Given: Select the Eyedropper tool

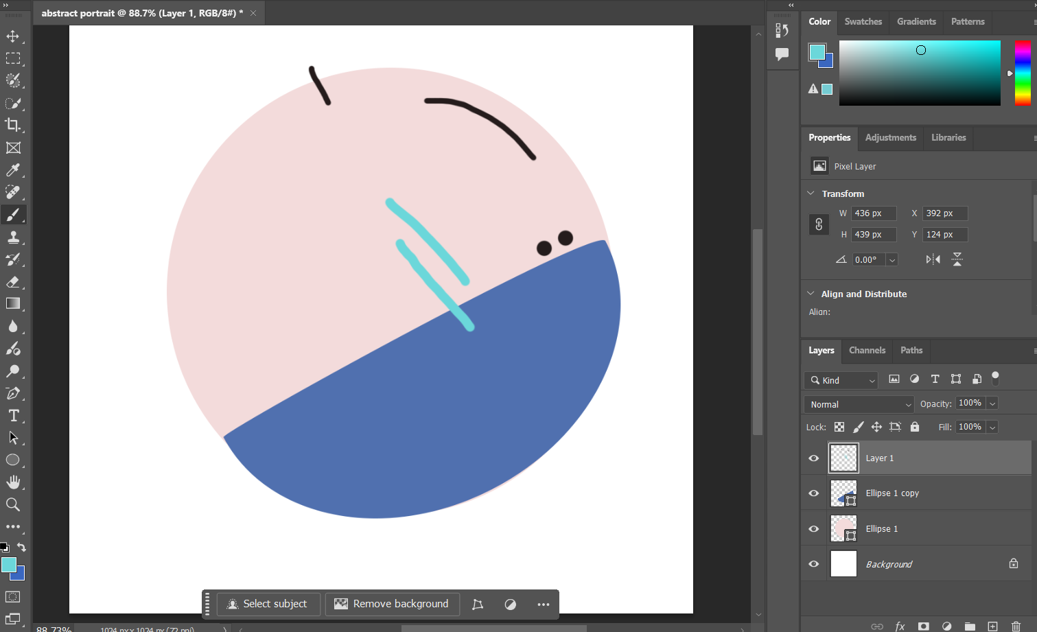Looking at the screenshot, I should click(13, 170).
